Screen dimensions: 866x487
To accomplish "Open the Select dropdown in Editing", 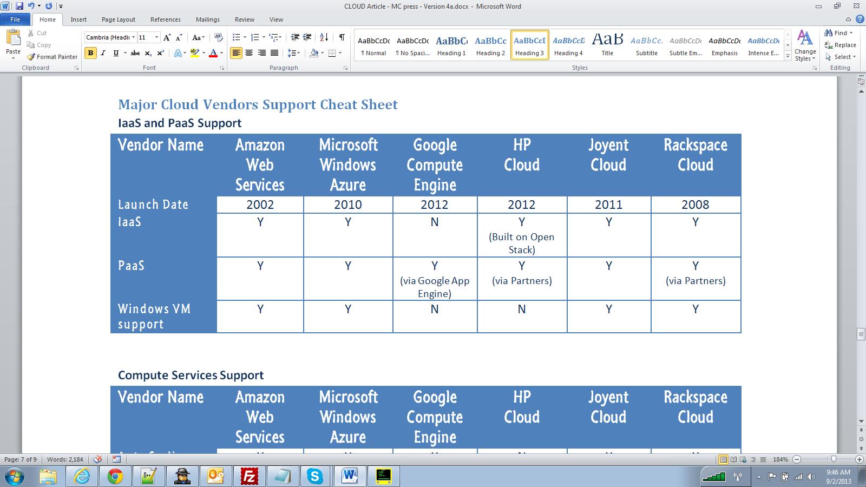I will coord(841,57).
